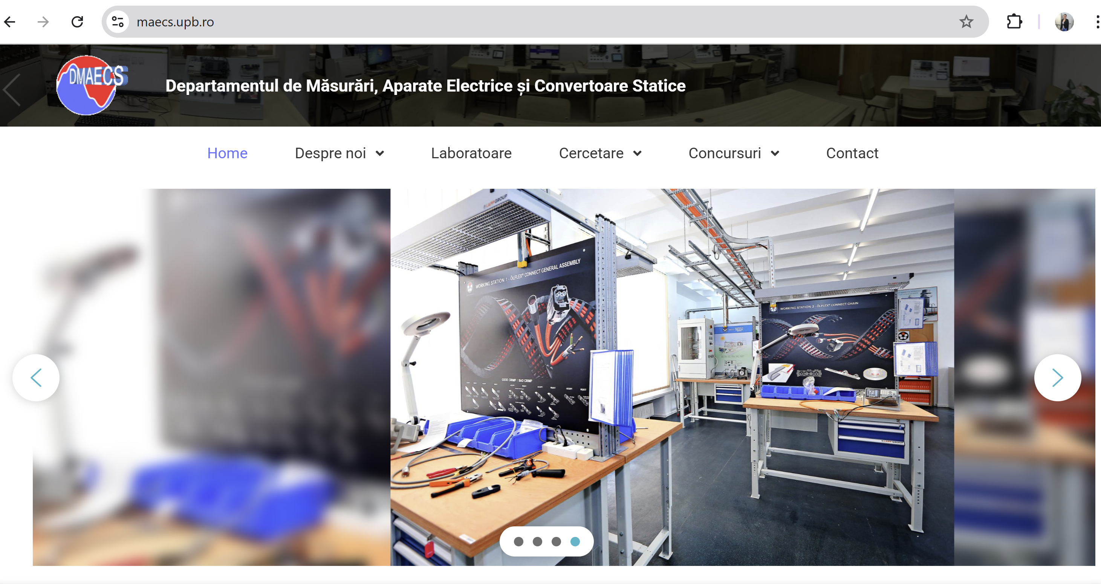Image resolution: width=1101 pixels, height=584 pixels.
Task: Reload the page with refresh icon
Action: [77, 22]
